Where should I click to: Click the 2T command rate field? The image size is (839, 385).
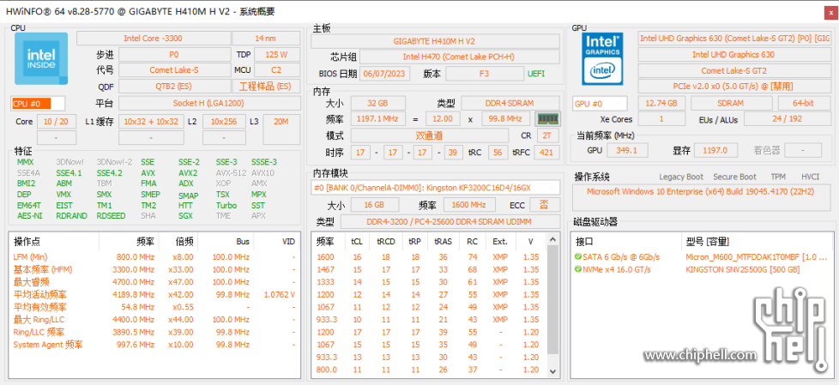click(547, 135)
